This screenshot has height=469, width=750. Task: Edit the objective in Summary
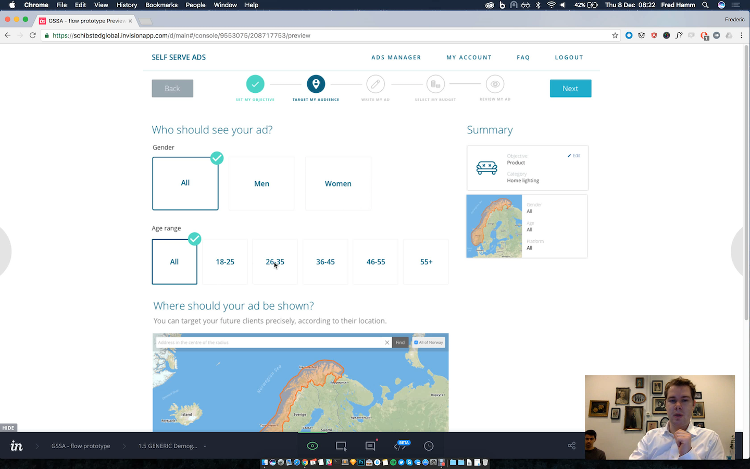(574, 155)
